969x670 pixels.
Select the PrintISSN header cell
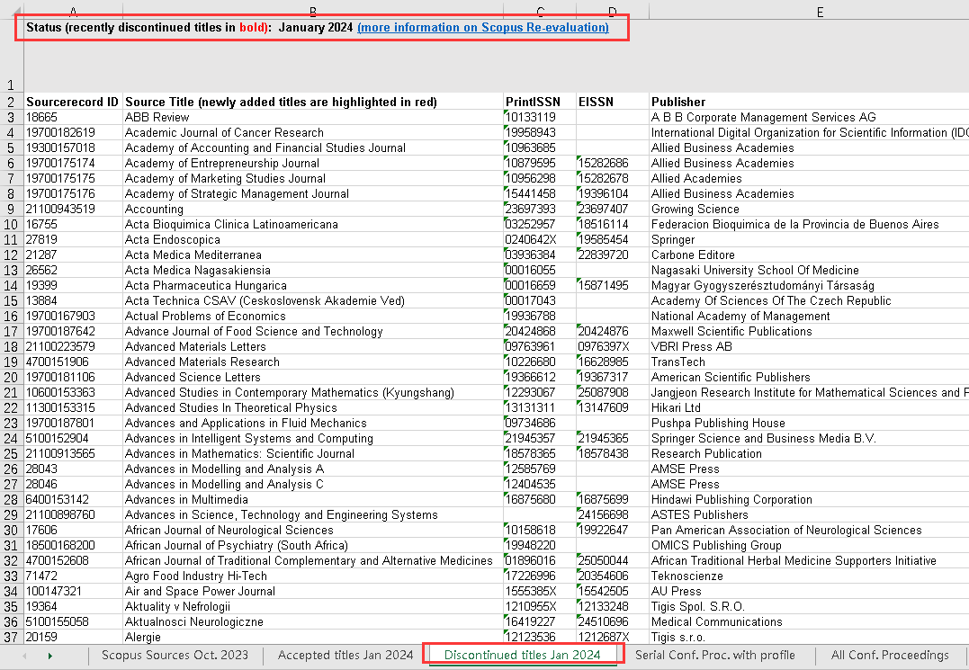point(540,102)
